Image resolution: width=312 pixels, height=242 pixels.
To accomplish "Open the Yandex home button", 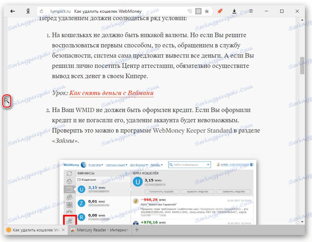I will 28,11.
